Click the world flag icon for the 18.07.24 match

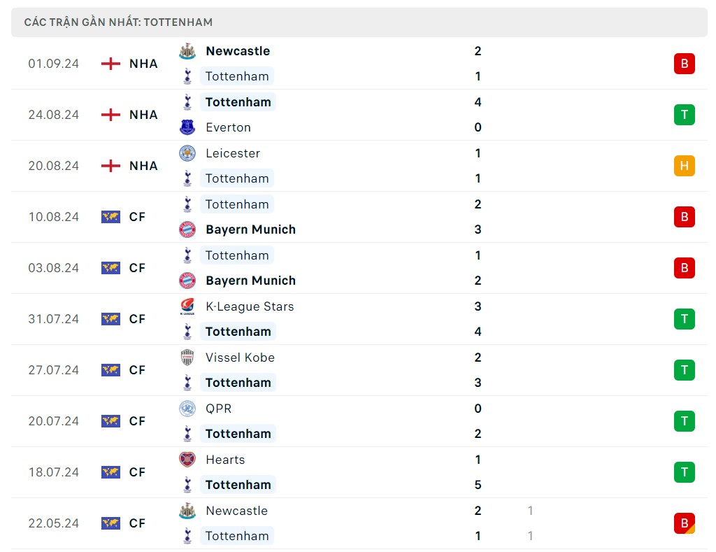(x=110, y=472)
